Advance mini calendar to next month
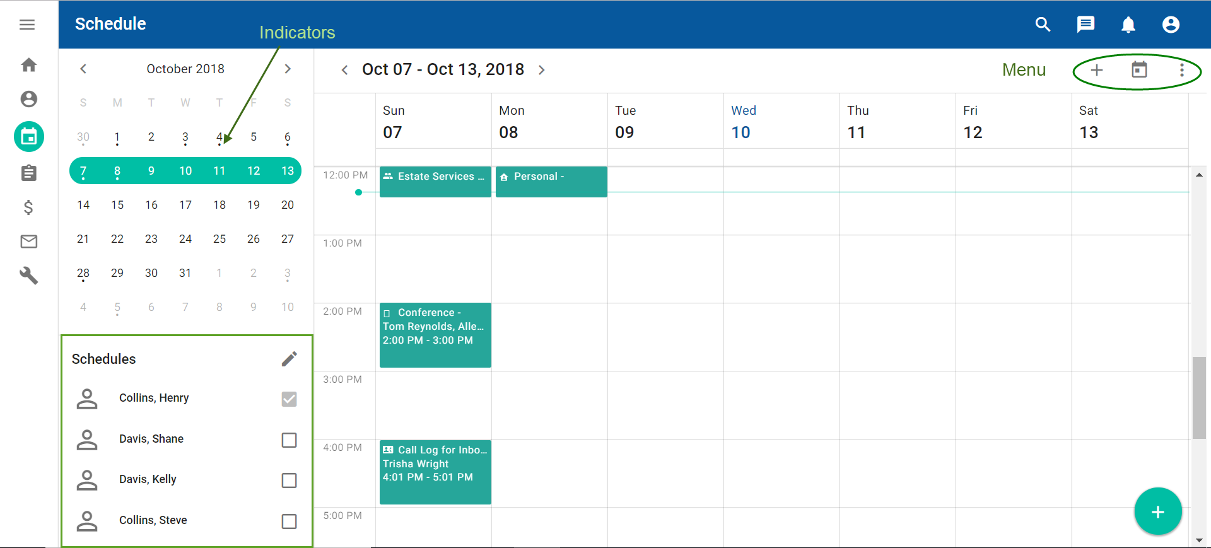The height and width of the screenshot is (548, 1211). [x=288, y=69]
